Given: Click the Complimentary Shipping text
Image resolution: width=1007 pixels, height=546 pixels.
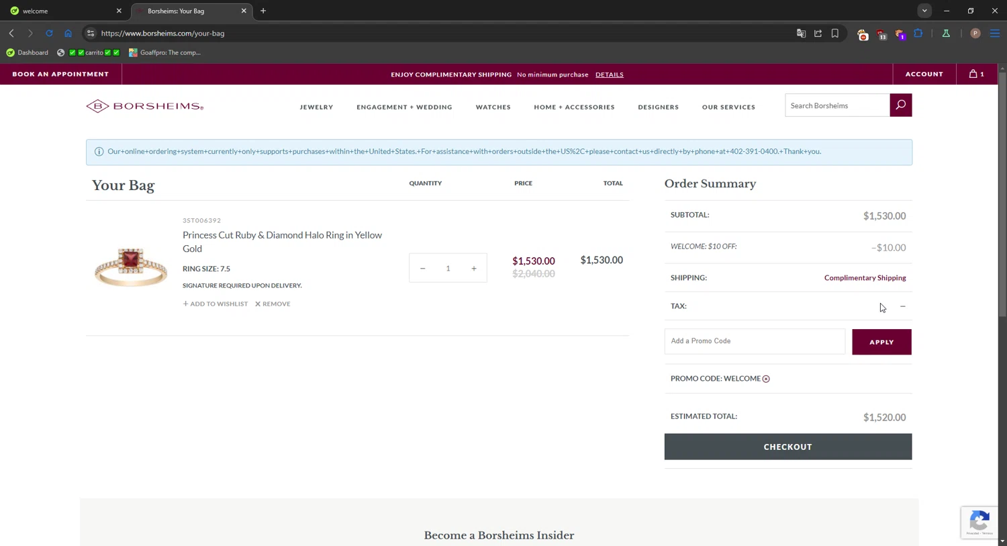Looking at the screenshot, I should 865,278.
